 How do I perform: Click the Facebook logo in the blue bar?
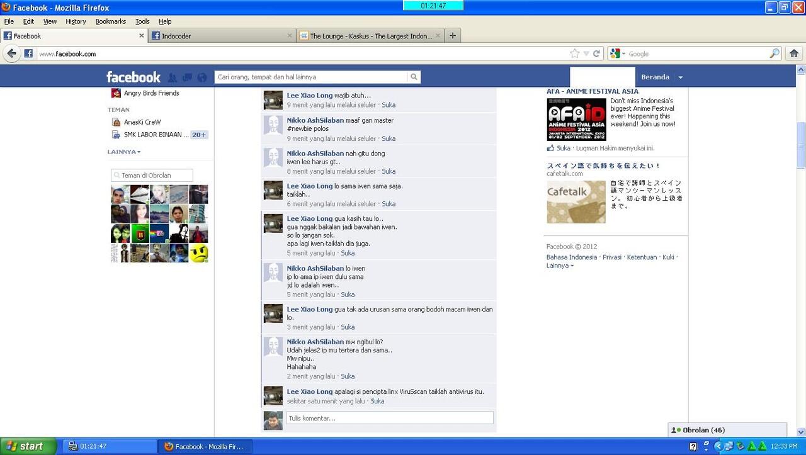[x=133, y=77]
